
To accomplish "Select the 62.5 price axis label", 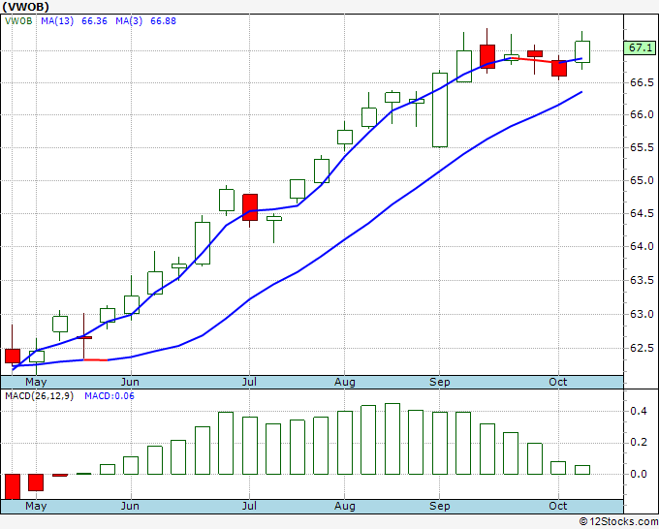I will (642, 348).
